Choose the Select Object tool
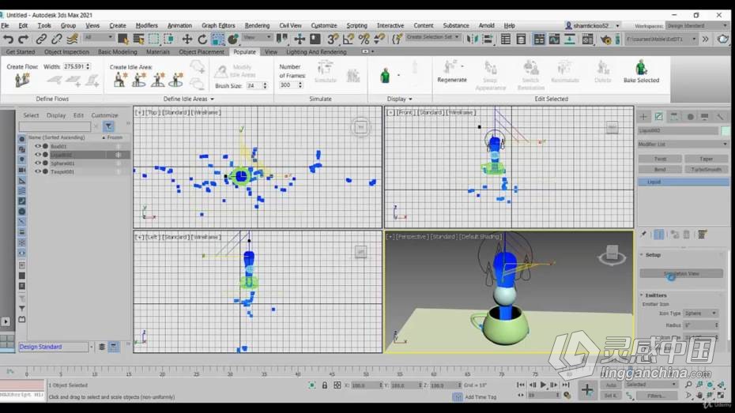 122,39
